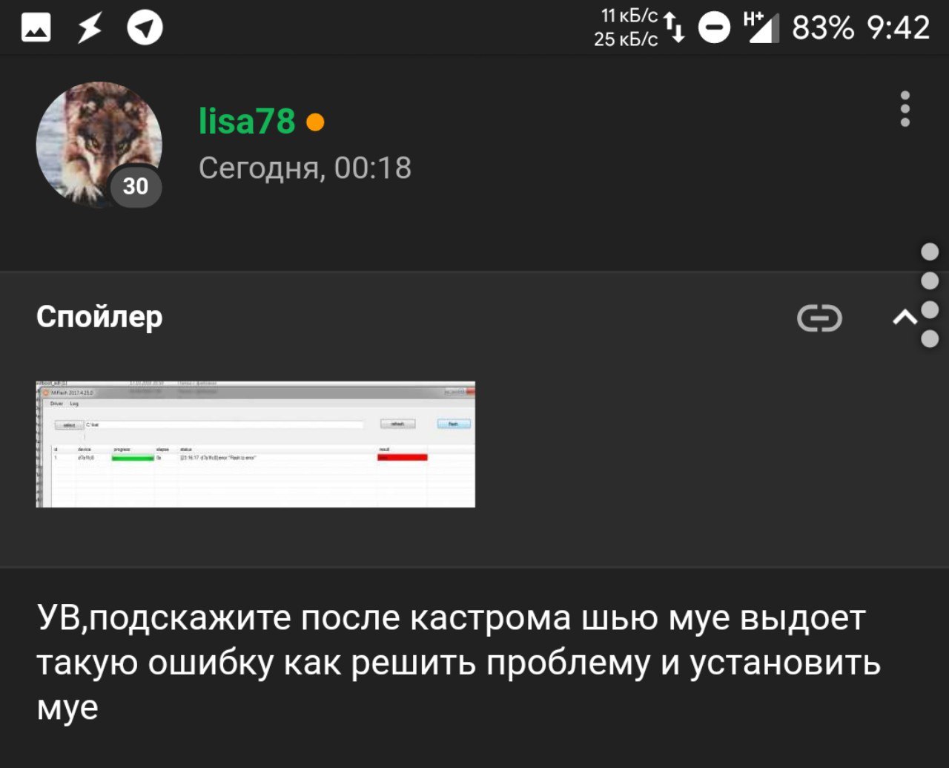Tap the image notification icon in status bar
Viewport: 949px width, 768px height.
coord(36,28)
